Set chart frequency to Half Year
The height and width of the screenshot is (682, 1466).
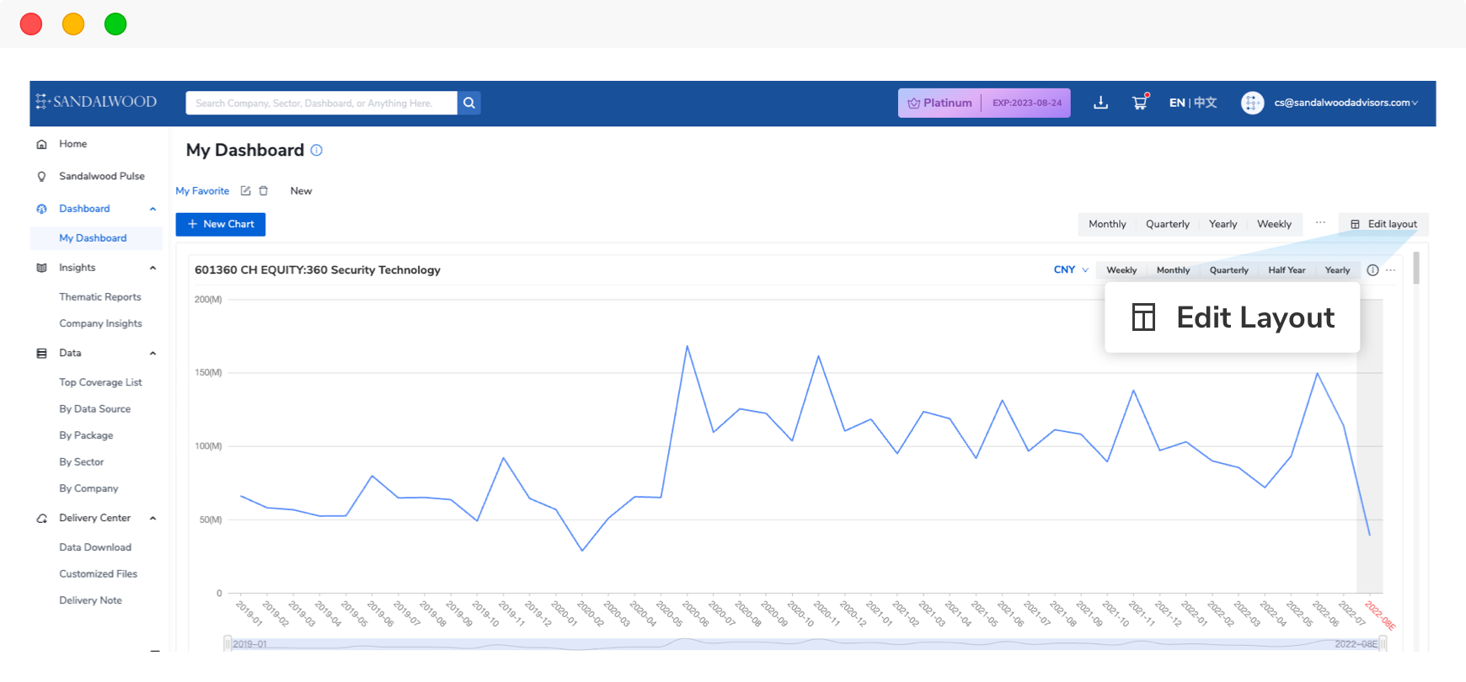pos(1287,270)
